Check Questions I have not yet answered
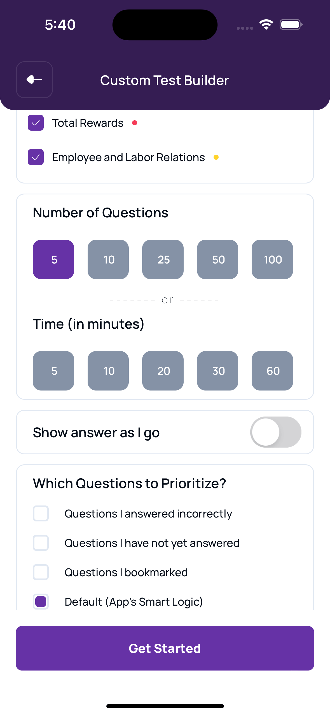This screenshot has height=715, width=330. tap(41, 543)
